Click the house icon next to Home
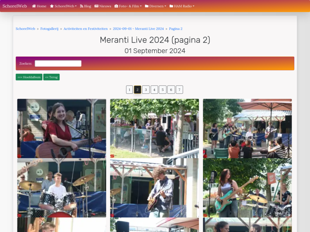The height and width of the screenshot is (232, 310). (x=34, y=6)
